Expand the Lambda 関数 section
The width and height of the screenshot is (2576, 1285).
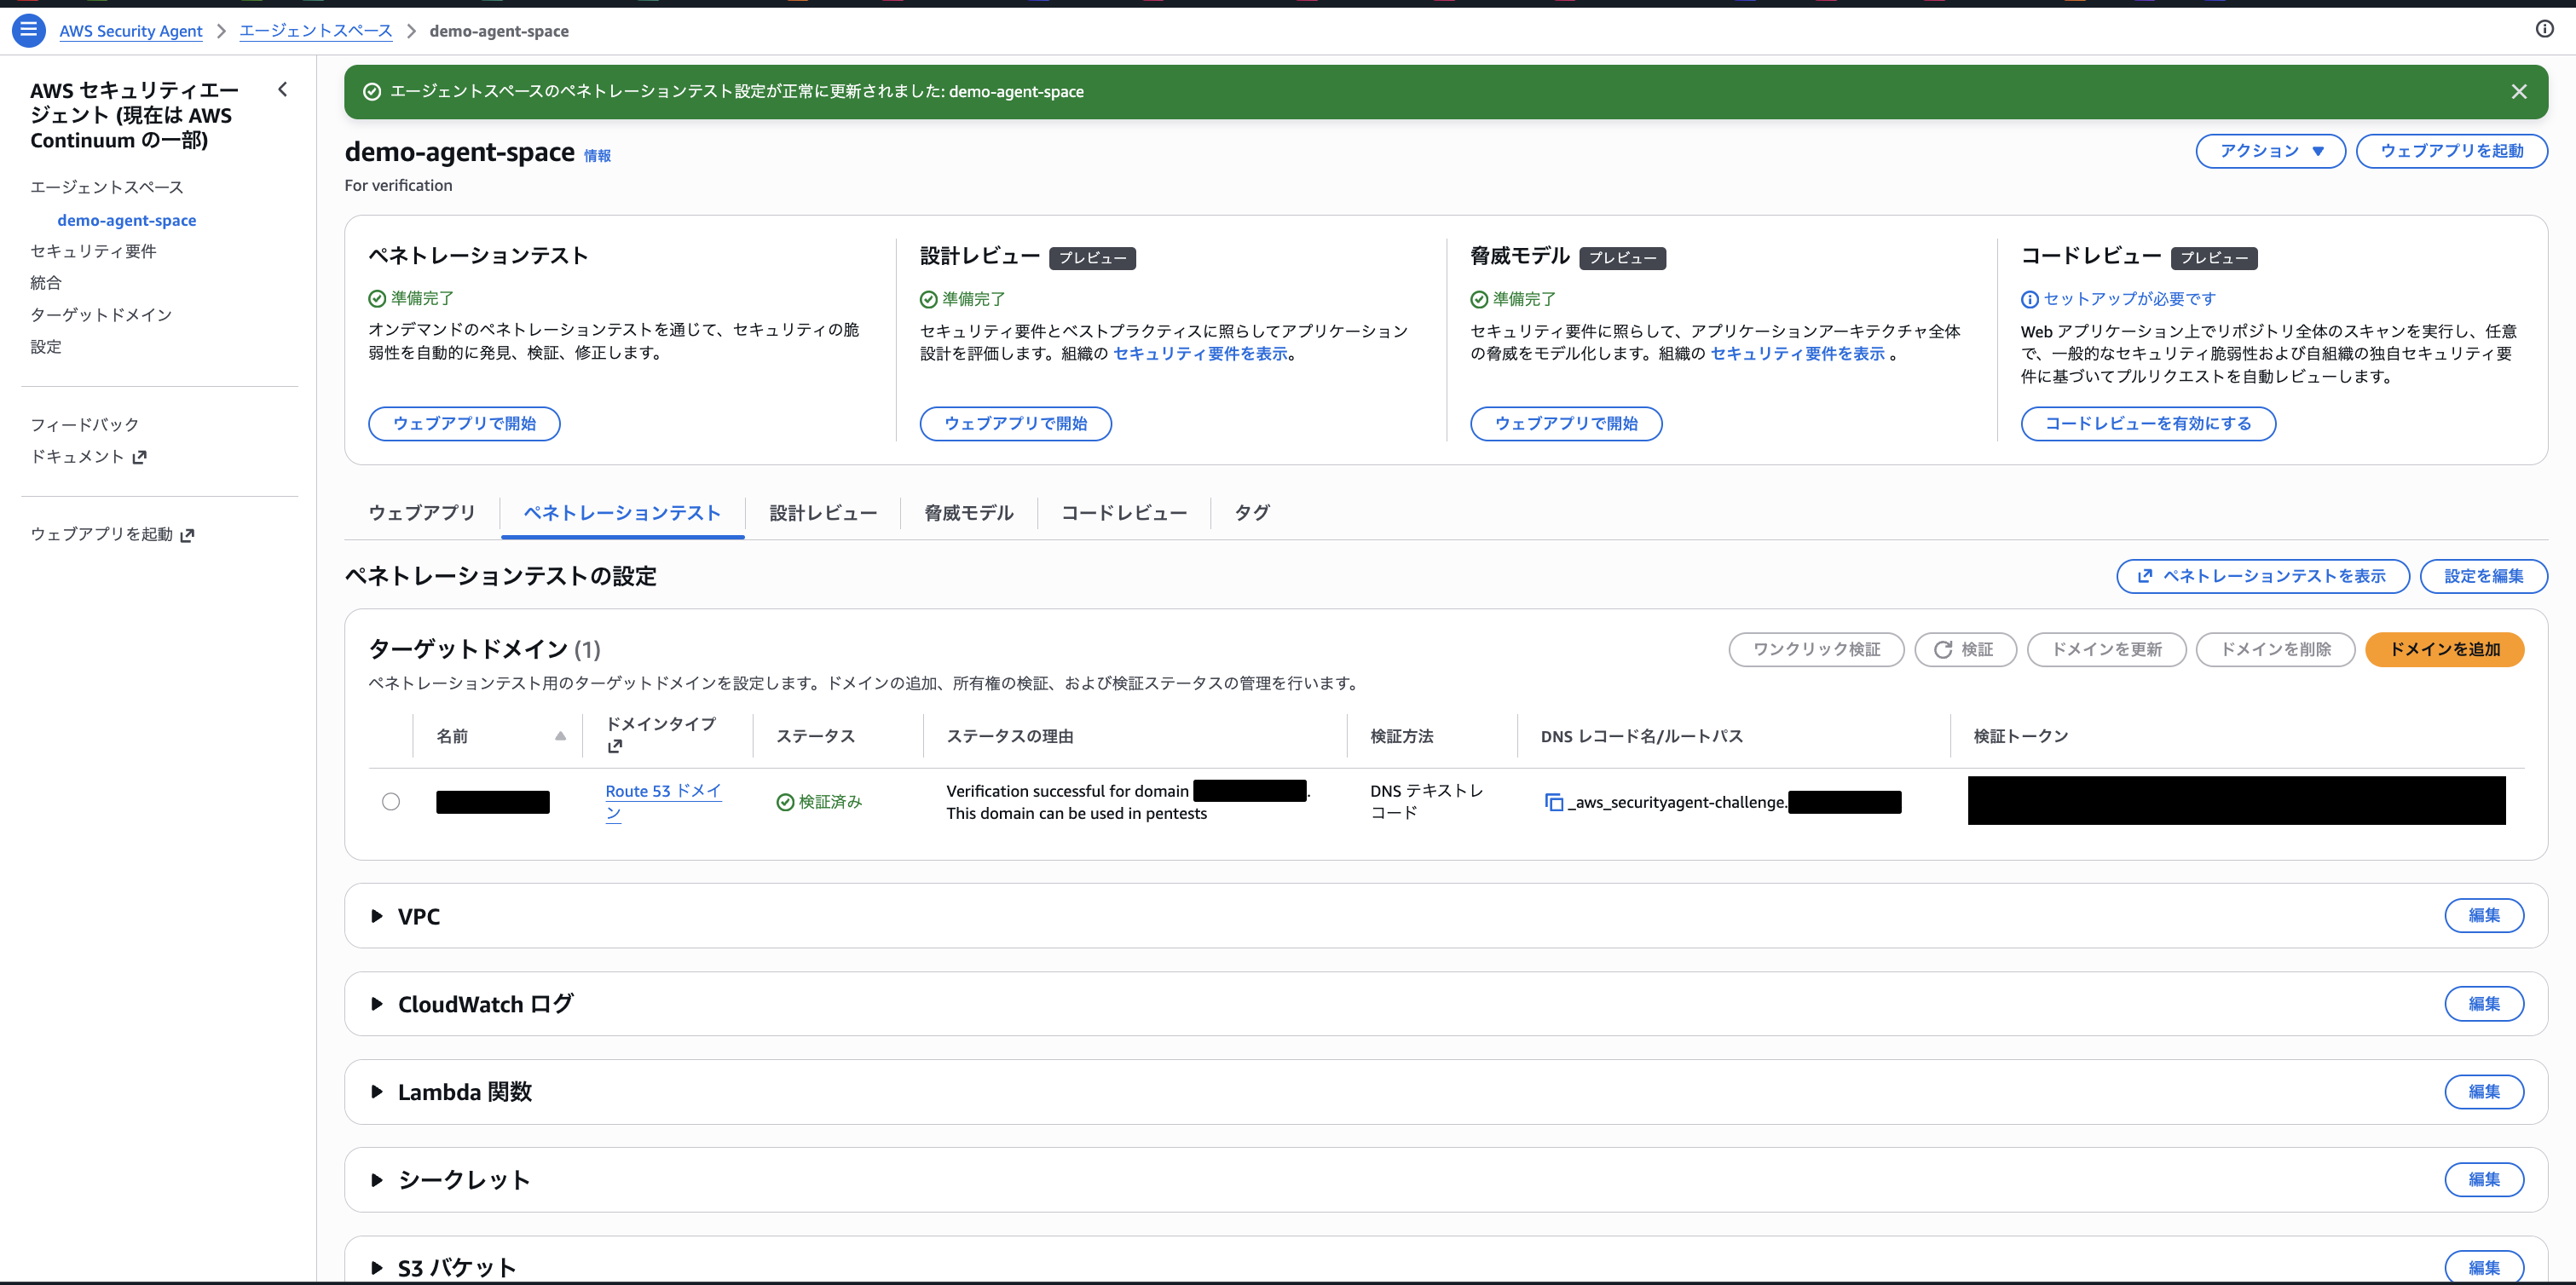coord(377,1092)
